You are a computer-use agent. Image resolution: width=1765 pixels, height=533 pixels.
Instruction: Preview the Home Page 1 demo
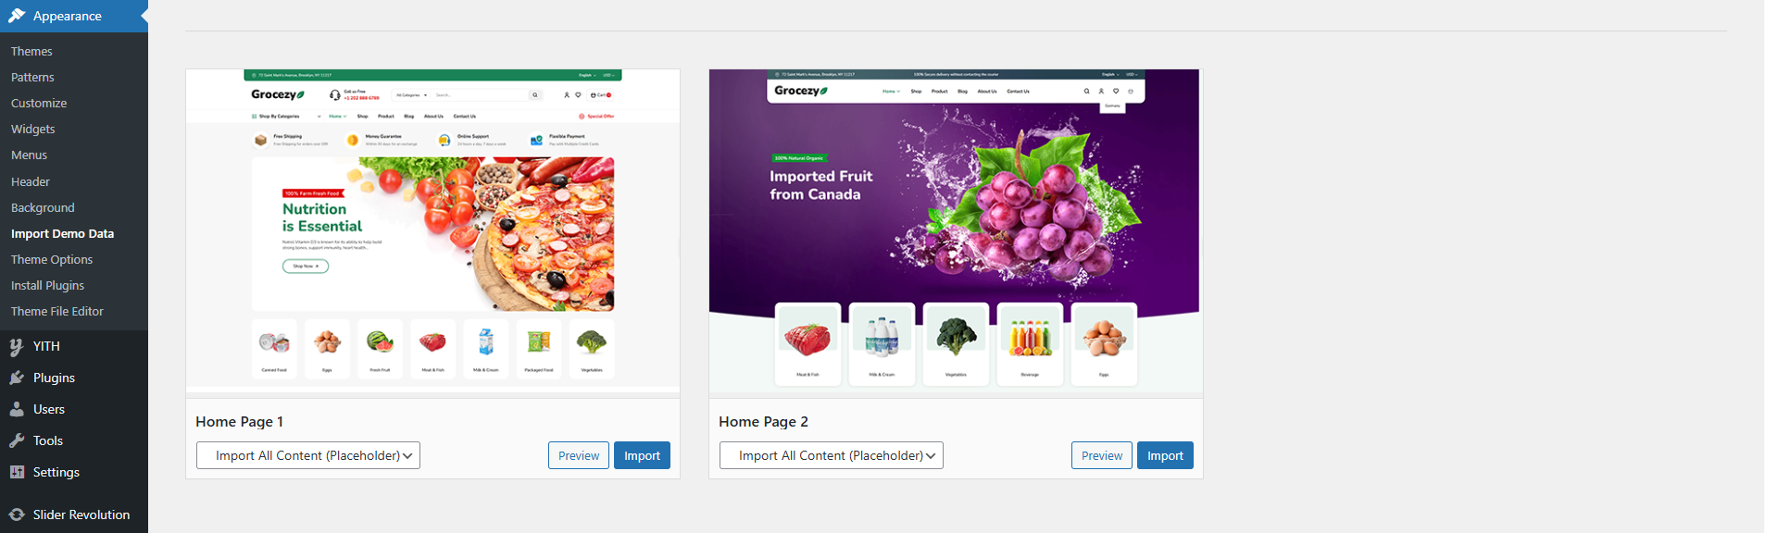point(579,455)
